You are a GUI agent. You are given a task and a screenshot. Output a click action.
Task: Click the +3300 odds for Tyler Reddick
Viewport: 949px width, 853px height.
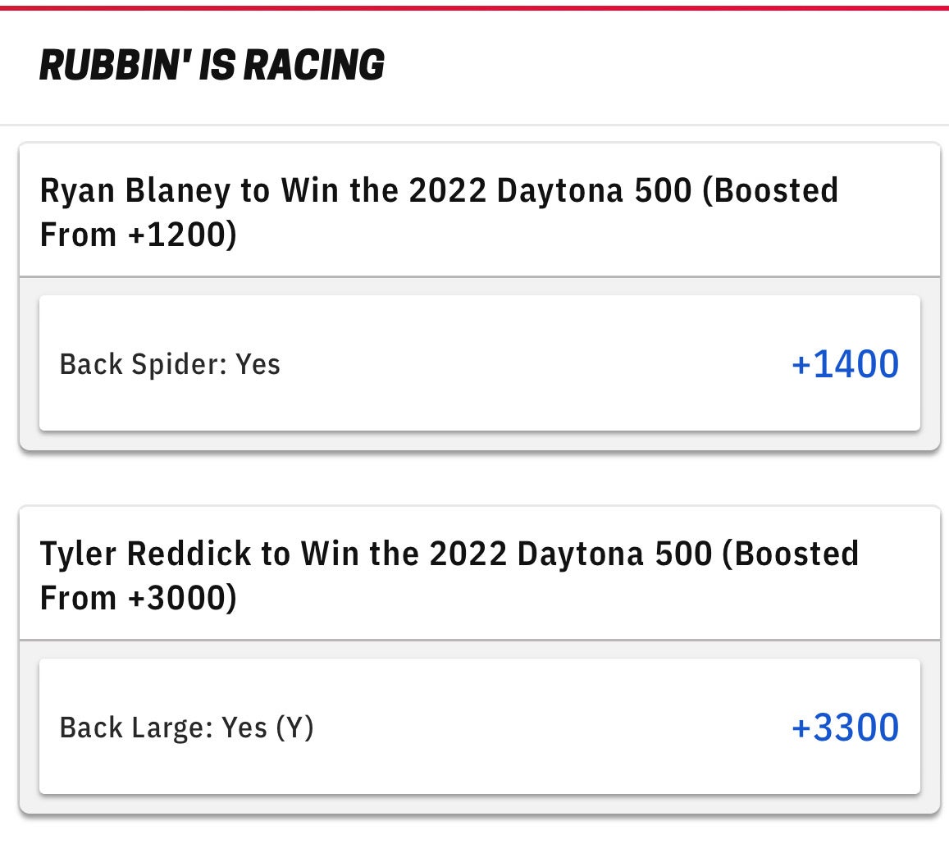tap(845, 728)
